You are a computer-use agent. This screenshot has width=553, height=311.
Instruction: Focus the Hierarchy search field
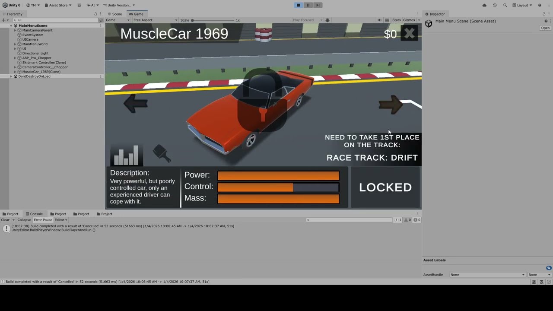(x=56, y=20)
